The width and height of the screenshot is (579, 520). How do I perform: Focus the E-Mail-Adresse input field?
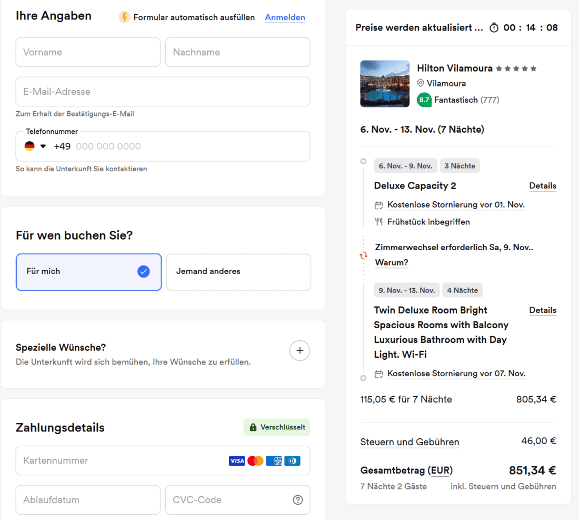pos(163,92)
